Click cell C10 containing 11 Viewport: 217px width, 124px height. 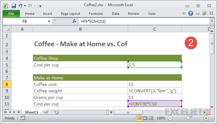coord(155,97)
